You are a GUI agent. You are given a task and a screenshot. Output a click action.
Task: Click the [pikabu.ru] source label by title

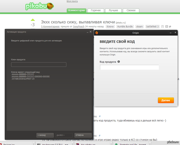point(121,22)
